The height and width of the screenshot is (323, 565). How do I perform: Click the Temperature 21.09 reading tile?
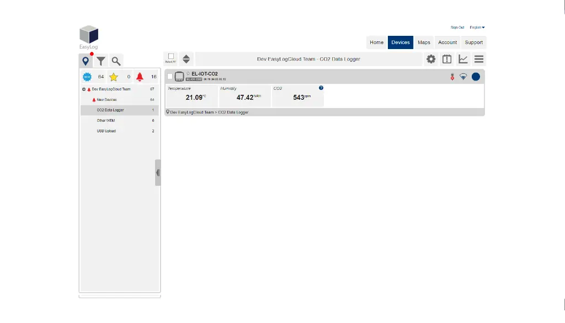click(x=191, y=96)
